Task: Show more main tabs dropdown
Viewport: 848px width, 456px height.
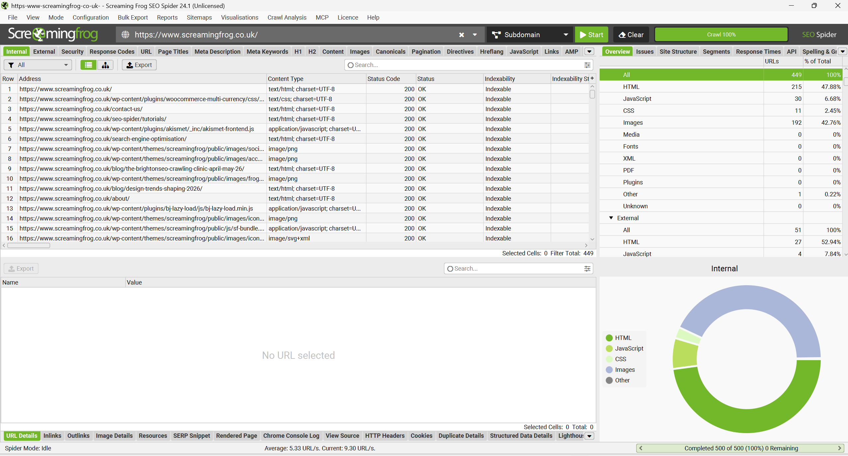Action: (x=589, y=51)
